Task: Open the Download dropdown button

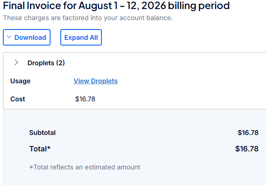Action: pos(27,37)
